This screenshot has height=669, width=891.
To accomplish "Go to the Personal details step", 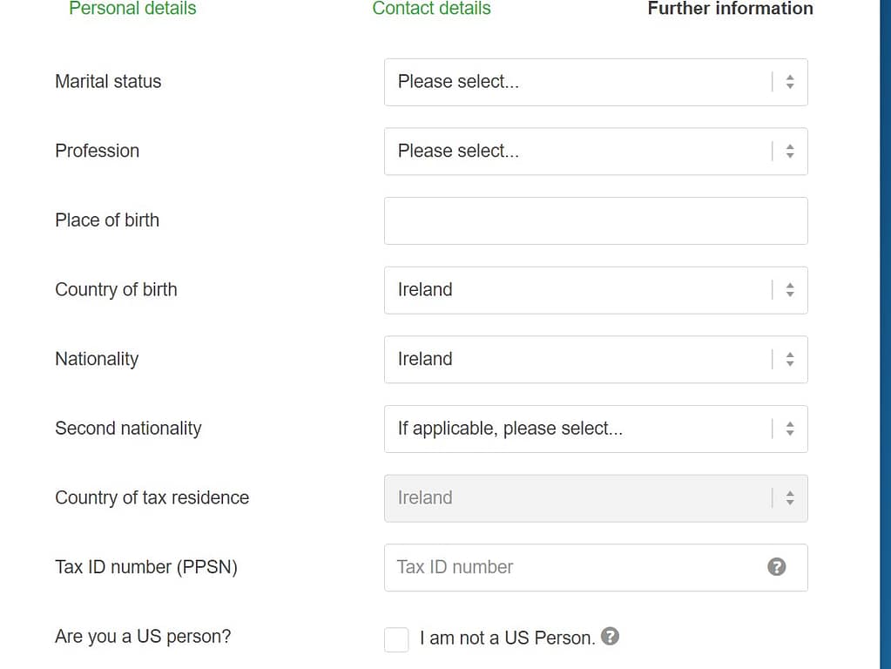I will 132,9.
